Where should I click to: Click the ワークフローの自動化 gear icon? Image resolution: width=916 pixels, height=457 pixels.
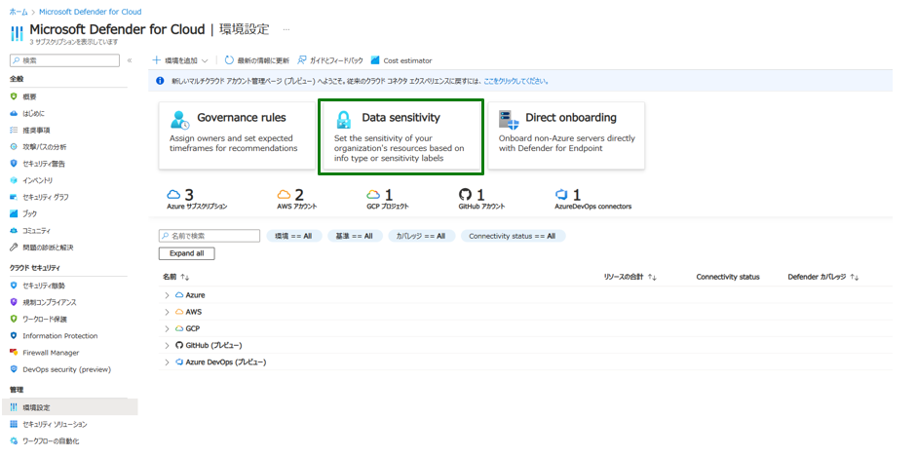14,440
